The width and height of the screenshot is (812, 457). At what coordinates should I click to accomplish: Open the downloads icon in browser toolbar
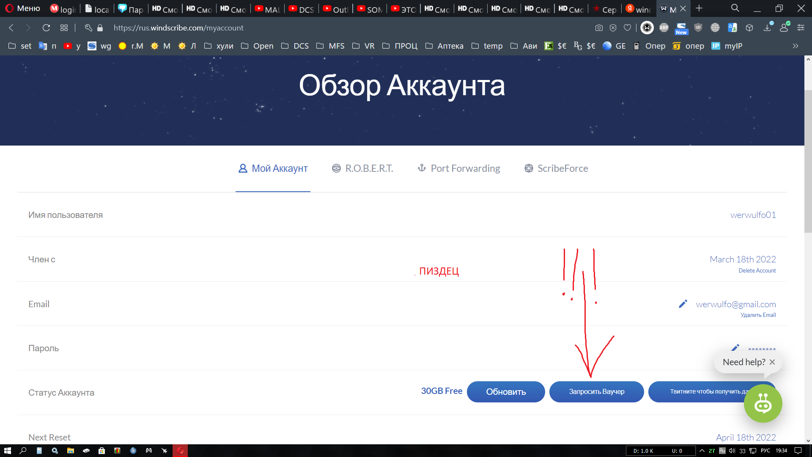click(767, 28)
